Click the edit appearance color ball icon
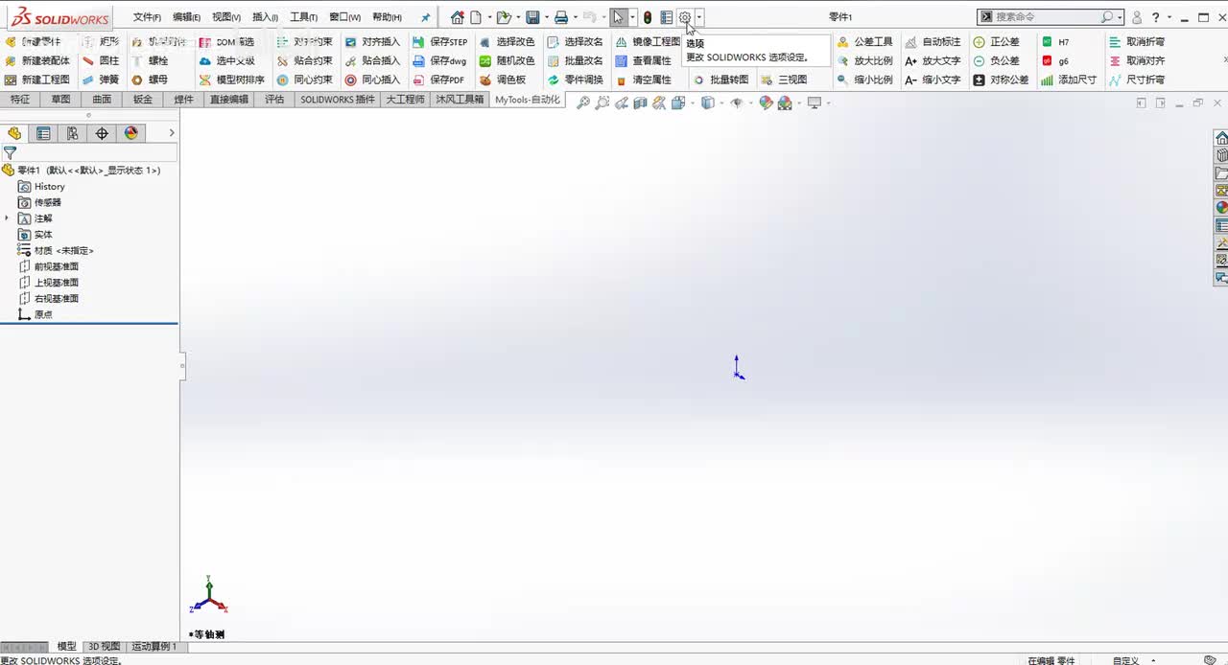 (x=766, y=103)
